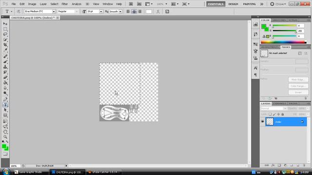Open the font size dropdown

tap(101, 12)
